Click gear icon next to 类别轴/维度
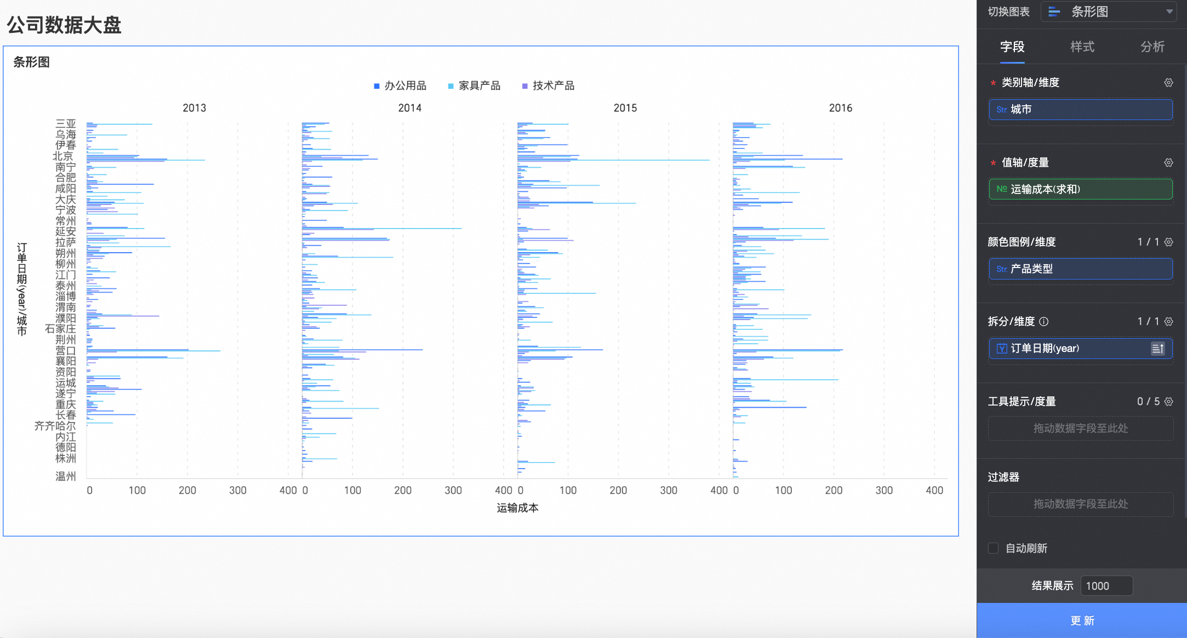The width and height of the screenshot is (1187, 638). click(x=1168, y=83)
